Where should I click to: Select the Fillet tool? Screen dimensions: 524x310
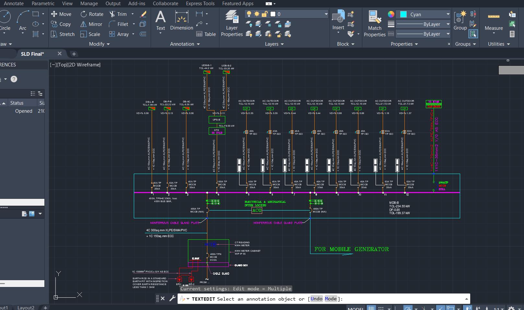pos(119,24)
